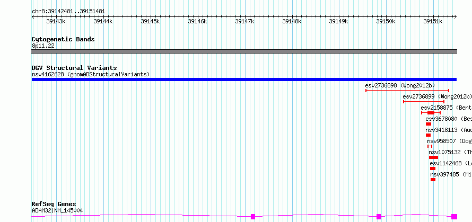472x222 pixels.
Task: Click the 39149k ruler tick label
Action: coord(339,21)
